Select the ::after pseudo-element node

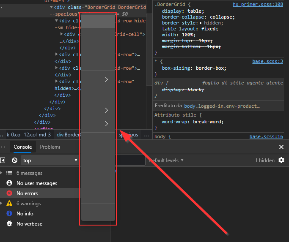tap(44, 128)
